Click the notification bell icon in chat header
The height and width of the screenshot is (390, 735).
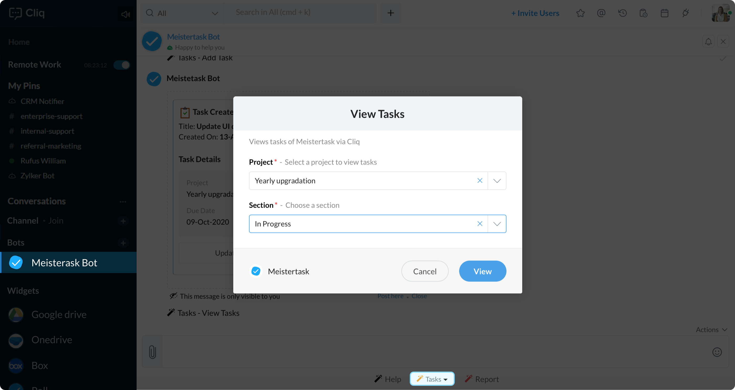click(708, 42)
